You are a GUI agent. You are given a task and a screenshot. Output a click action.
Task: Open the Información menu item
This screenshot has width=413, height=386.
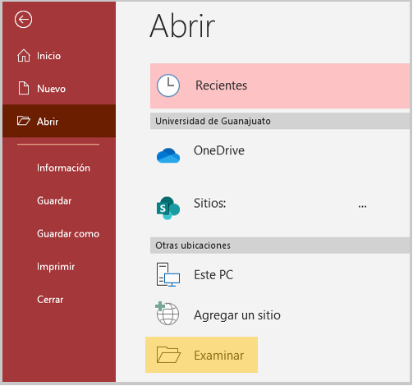pyautogui.click(x=63, y=168)
